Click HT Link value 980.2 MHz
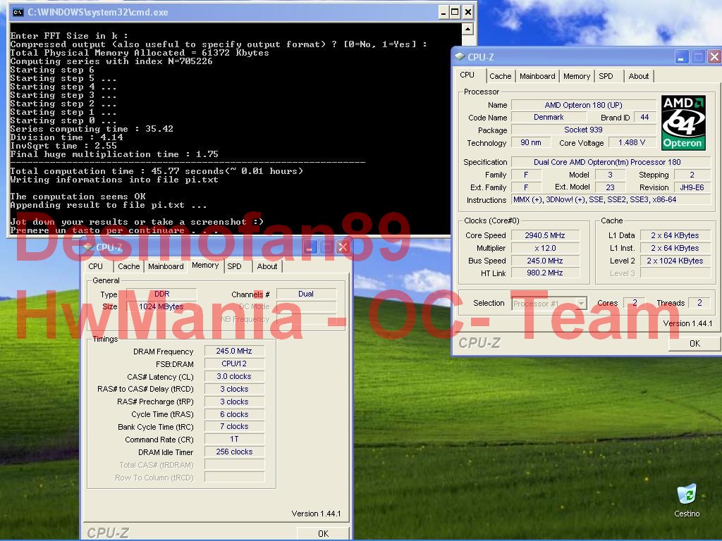This screenshot has height=541, width=722. pos(545,273)
